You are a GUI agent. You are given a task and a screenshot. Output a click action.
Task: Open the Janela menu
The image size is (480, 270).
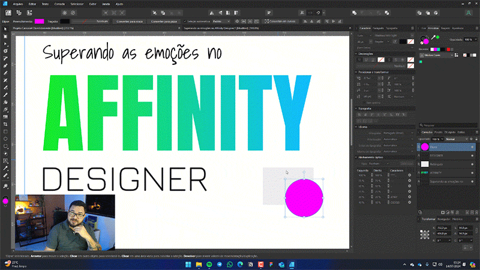pyautogui.click(x=106, y=4)
